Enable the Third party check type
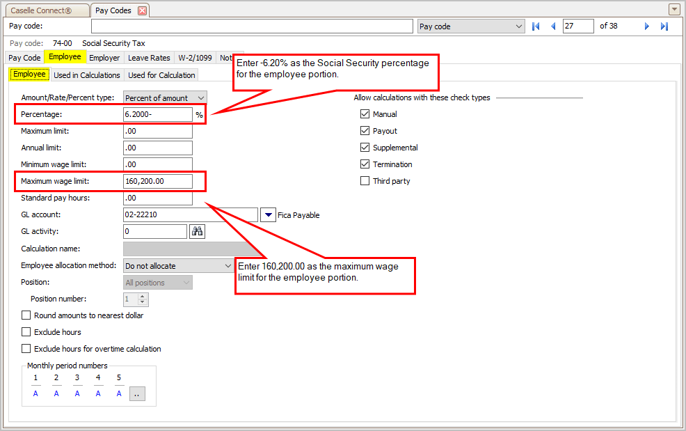Screen dimensions: 686x431 tap(365, 181)
